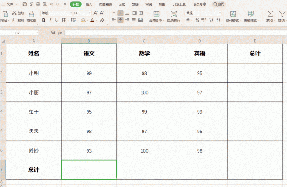Increase decimal places icon
The image size is (287, 187).
211,20
